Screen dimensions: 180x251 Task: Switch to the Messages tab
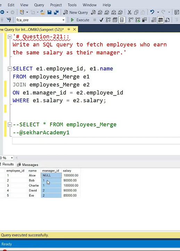[x=27, y=165]
